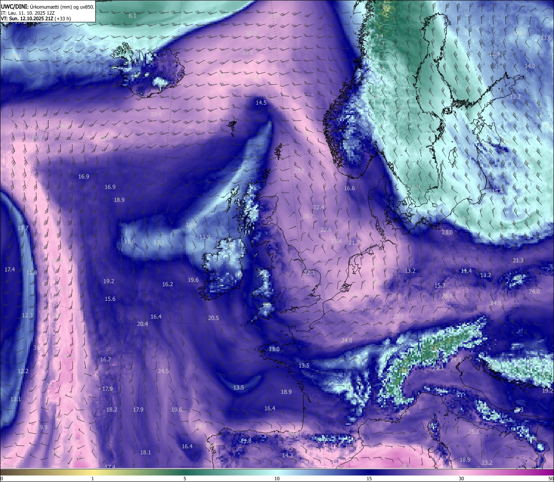Click the map value '25.2'
Image resolution: width=554 pixels, height=482 pixels.
pos(474,431)
